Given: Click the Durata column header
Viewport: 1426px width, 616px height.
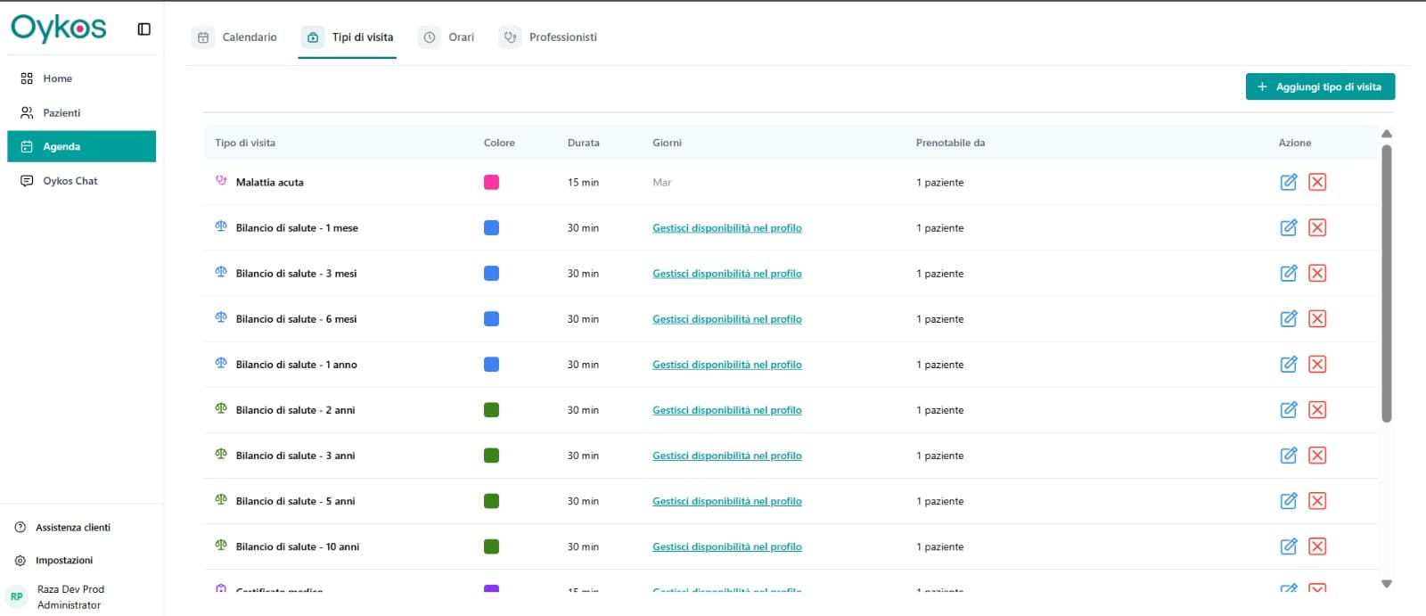Looking at the screenshot, I should (584, 143).
